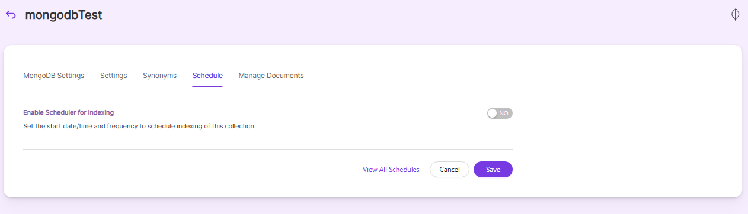Go back using the purple return arrow
The image size is (748, 214).
pos(11,15)
